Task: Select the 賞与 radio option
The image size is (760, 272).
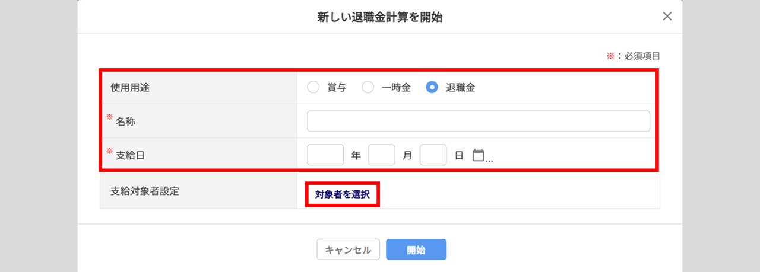Action: click(313, 88)
